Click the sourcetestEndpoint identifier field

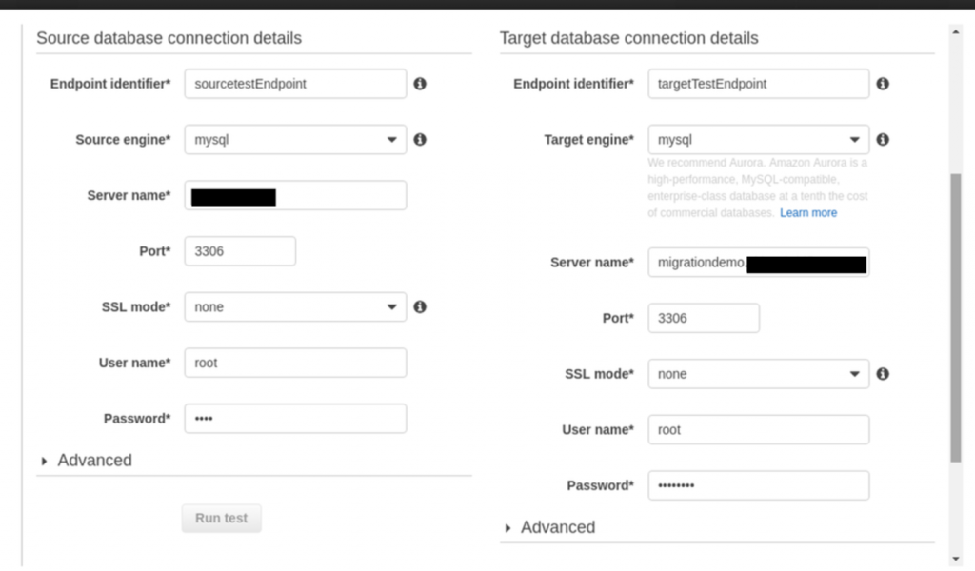tap(295, 84)
